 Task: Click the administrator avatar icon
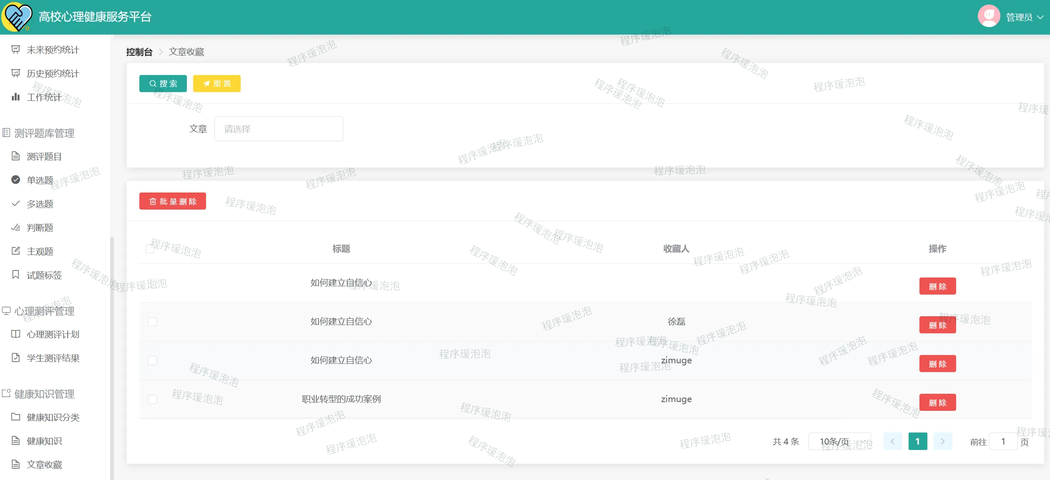(x=988, y=16)
